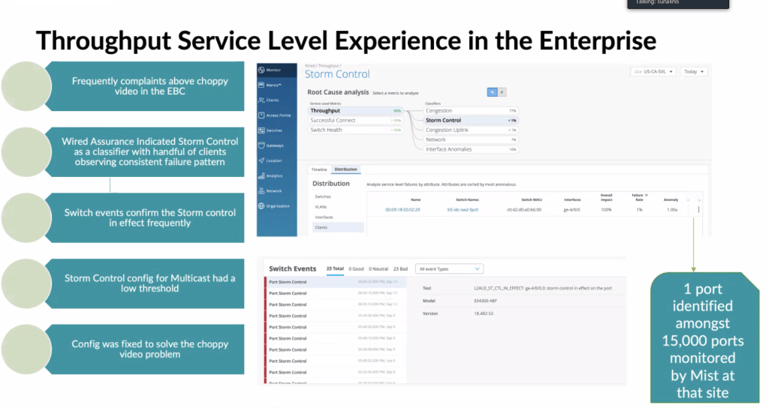The image size is (769, 408).
Task: Open the Today time range dropdown
Action: tap(694, 72)
